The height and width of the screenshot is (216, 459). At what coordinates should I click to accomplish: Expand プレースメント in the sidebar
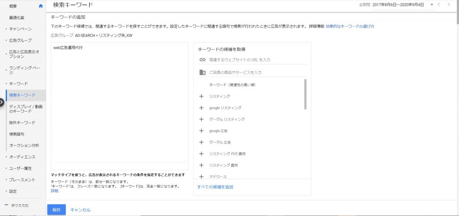6,180
